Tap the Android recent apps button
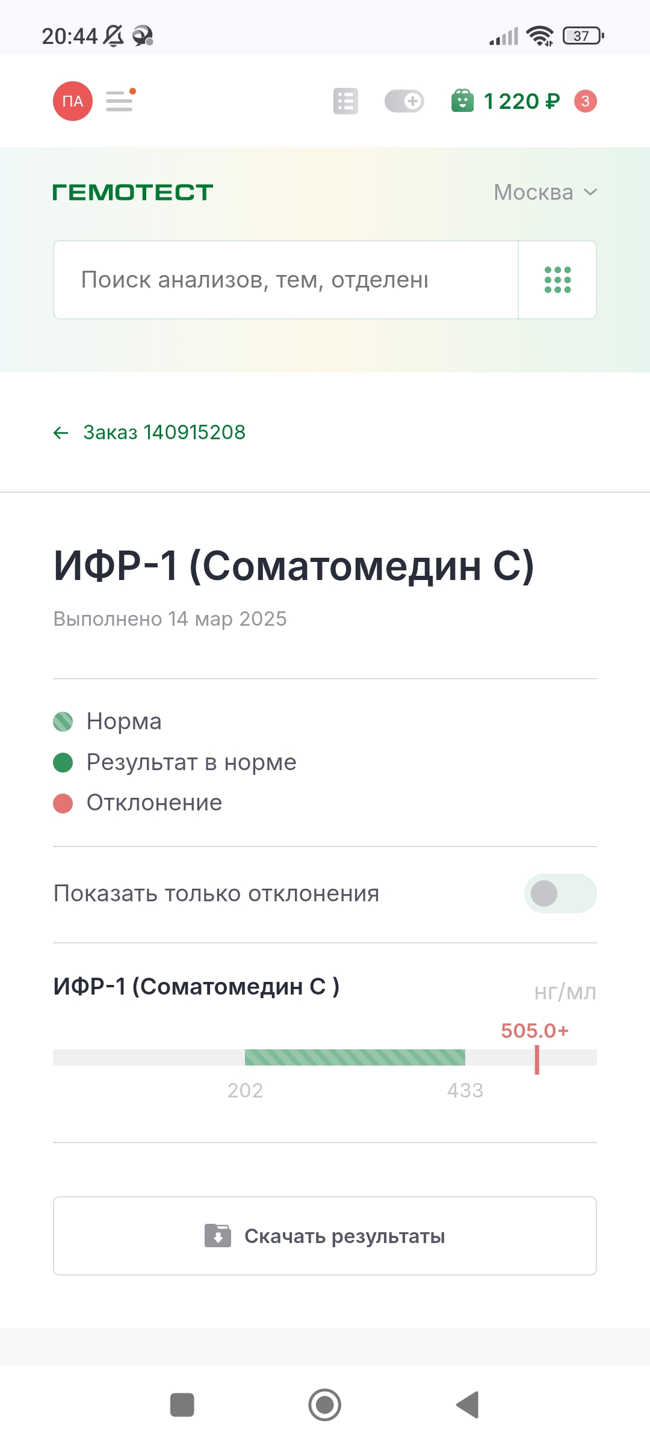This screenshot has height=1444, width=650. pyautogui.click(x=182, y=1405)
